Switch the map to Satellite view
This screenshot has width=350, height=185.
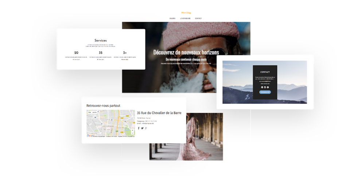coord(95,112)
